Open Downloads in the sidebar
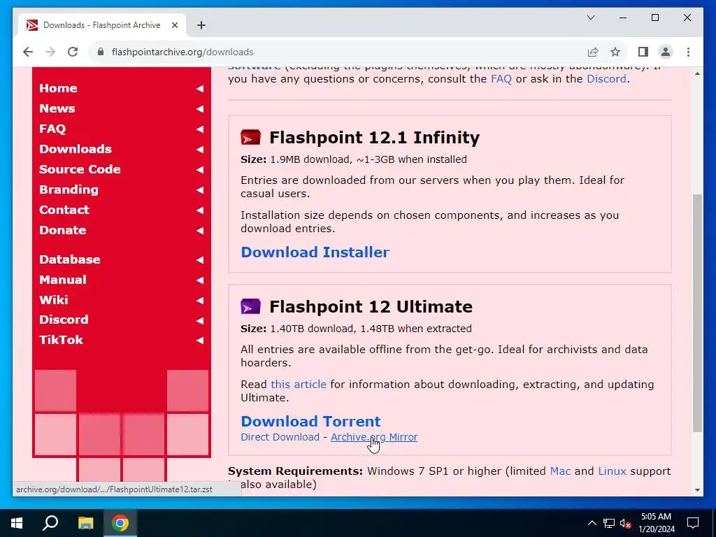Viewport: 716px width, 537px height. (x=76, y=149)
